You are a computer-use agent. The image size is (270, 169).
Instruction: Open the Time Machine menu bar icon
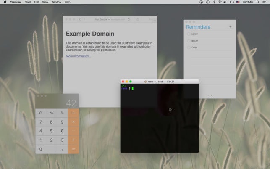tap(208, 2)
